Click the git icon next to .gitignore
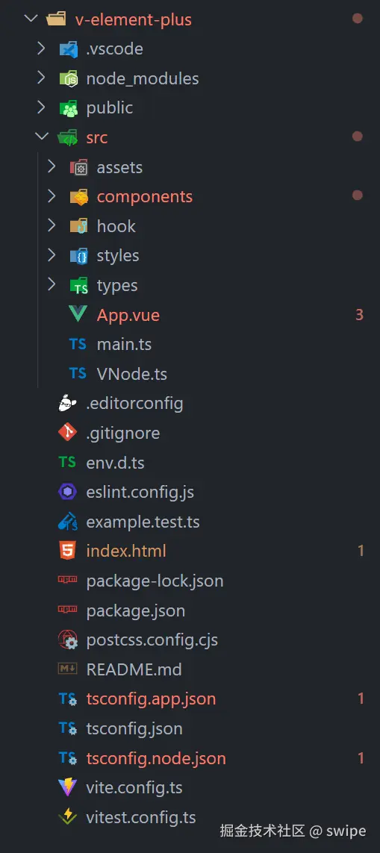Screen dimensions: 380x853 pos(67,433)
